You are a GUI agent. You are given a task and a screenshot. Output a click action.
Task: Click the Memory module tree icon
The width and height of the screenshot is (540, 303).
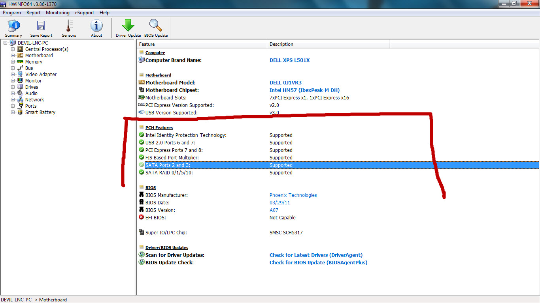pos(20,62)
